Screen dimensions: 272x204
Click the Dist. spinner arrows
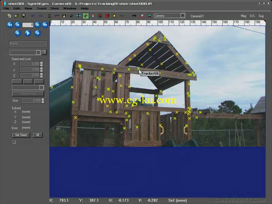coord(43,101)
